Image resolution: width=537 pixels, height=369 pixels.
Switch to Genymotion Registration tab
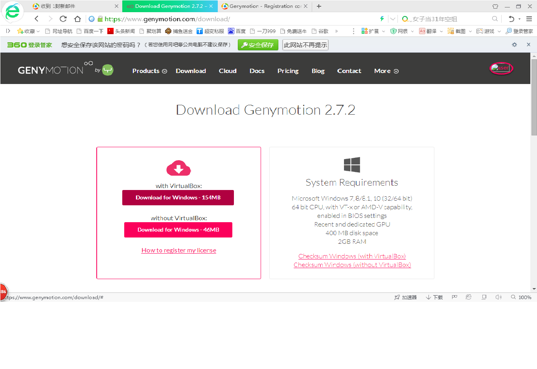[264, 6]
